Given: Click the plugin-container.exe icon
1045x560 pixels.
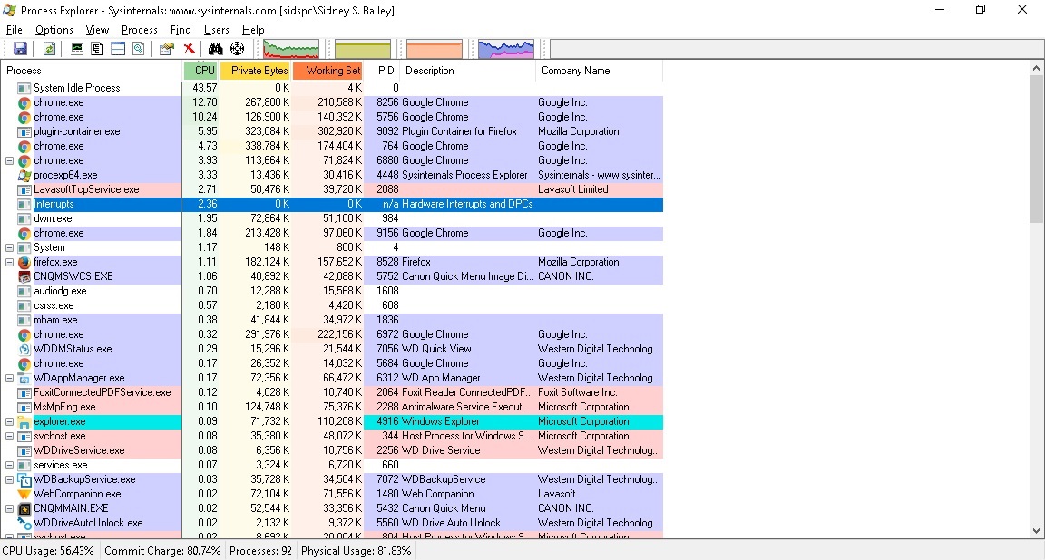Looking at the screenshot, I should (24, 131).
